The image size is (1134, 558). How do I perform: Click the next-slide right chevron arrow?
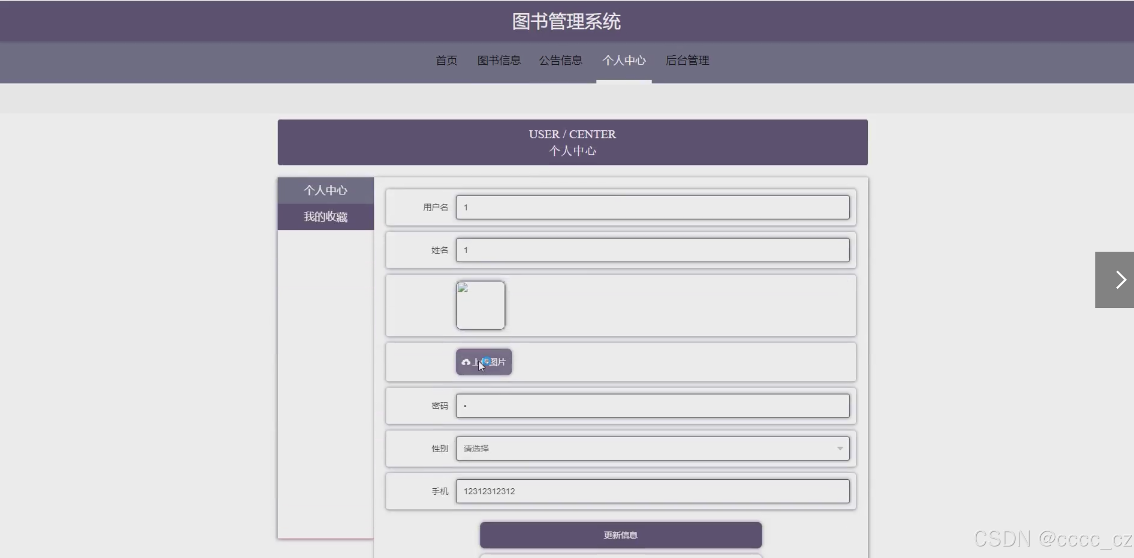(x=1120, y=280)
